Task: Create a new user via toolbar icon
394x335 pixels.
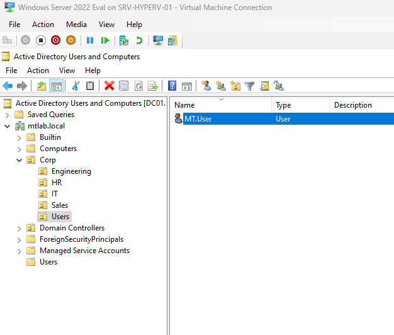Action: coord(206,86)
